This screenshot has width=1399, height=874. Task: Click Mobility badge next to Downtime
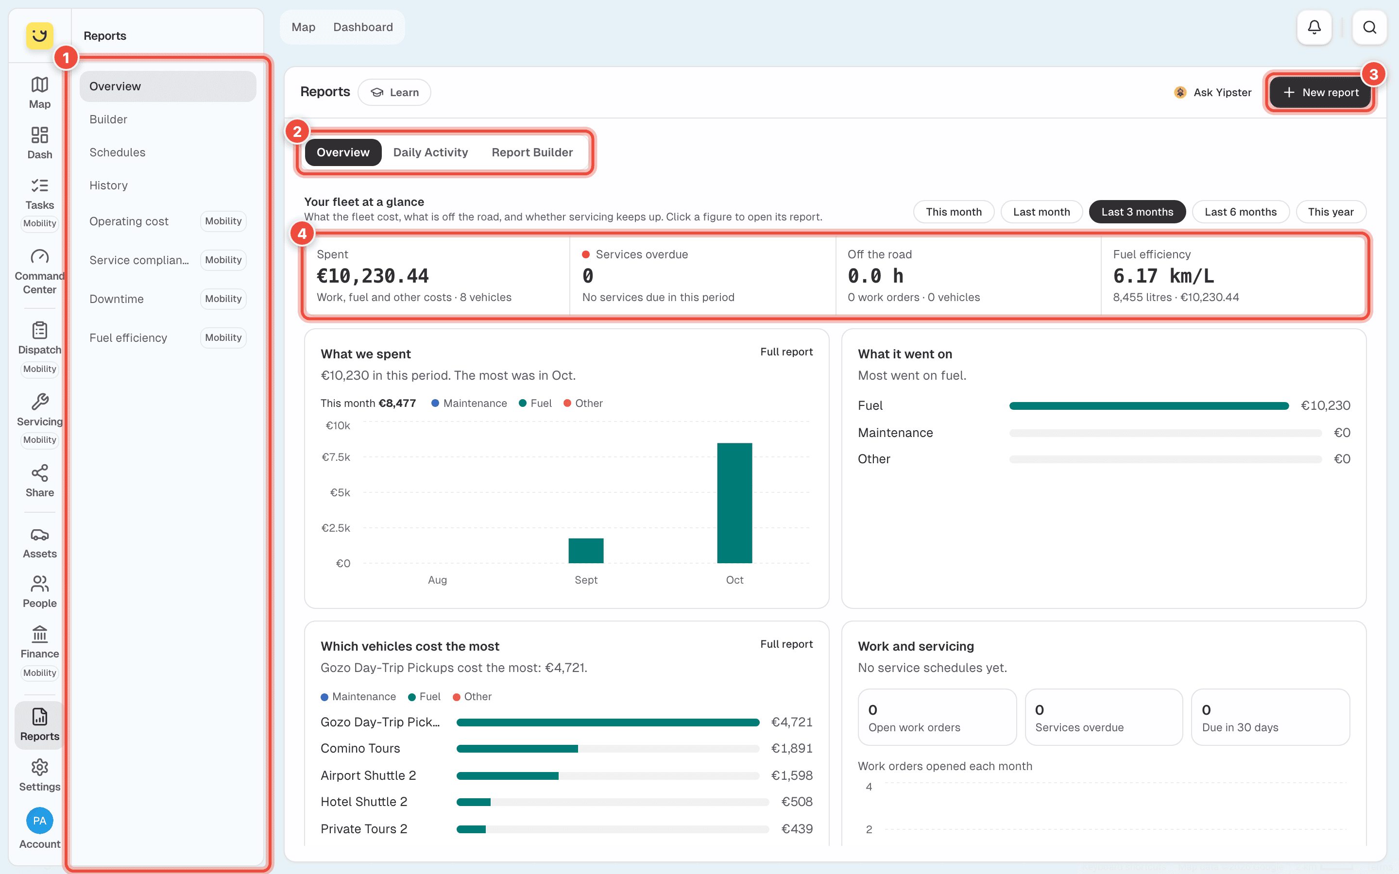pos(223,298)
